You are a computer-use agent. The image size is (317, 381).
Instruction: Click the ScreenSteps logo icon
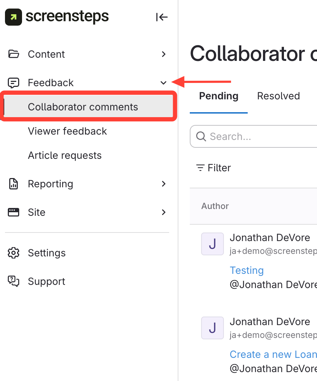[13, 17]
